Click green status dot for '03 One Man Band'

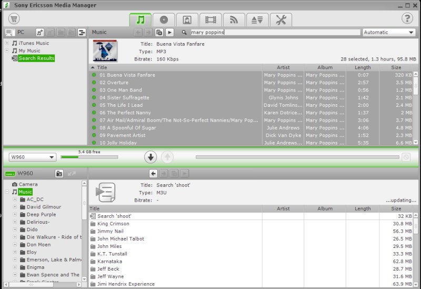click(94, 90)
